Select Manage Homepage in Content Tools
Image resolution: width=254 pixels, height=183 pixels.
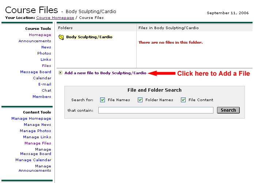[x=31, y=119]
